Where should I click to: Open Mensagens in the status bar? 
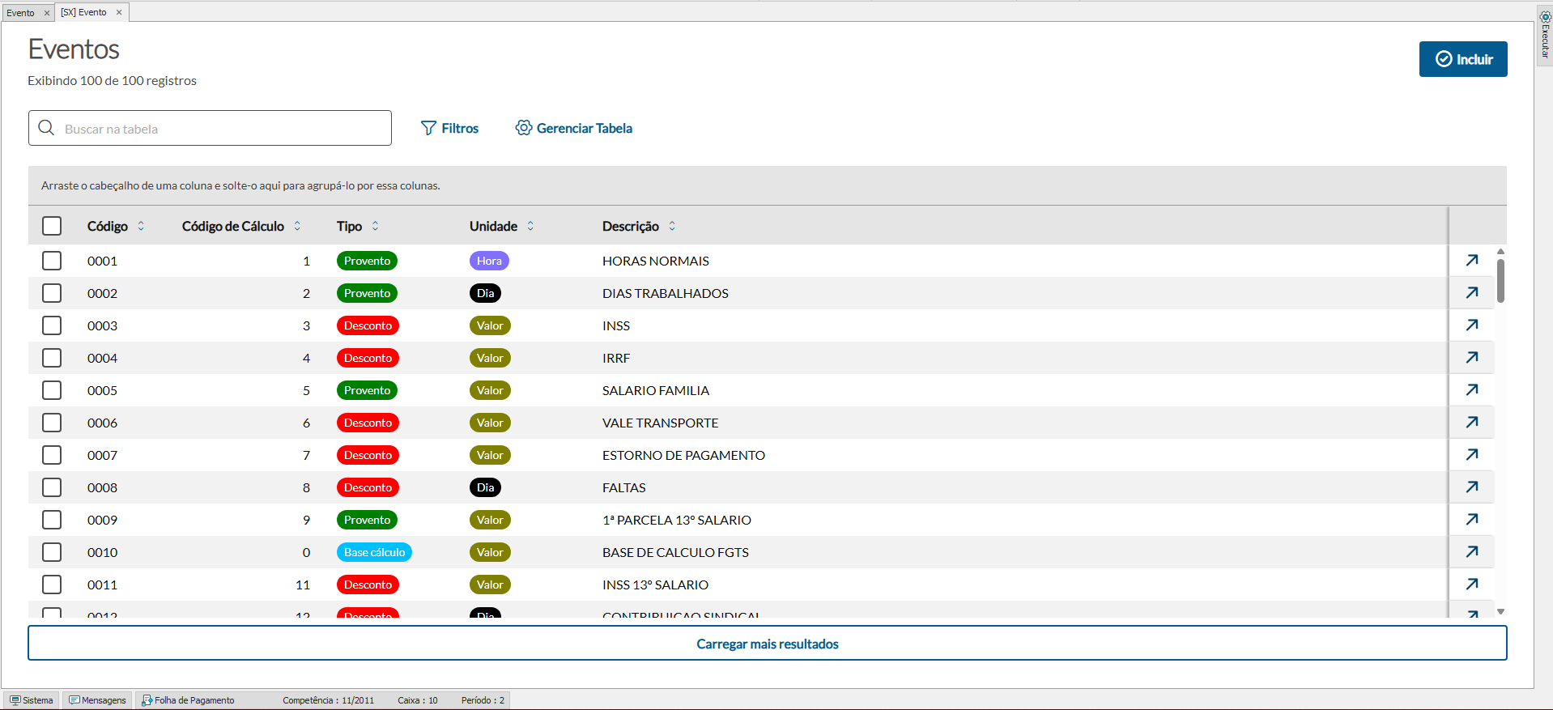(98, 700)
